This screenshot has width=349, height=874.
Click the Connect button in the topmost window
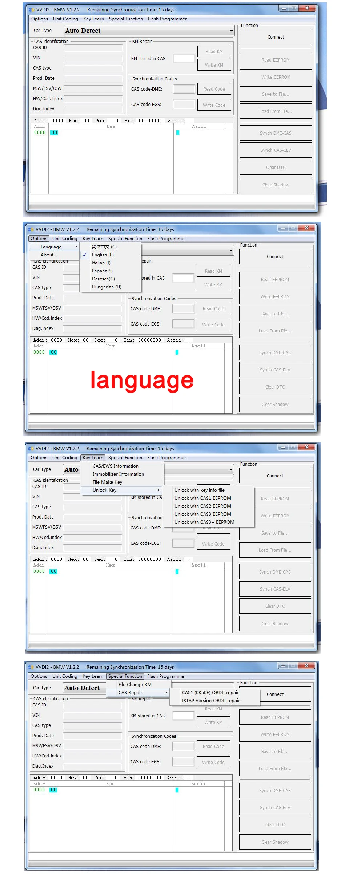[276, 37]
